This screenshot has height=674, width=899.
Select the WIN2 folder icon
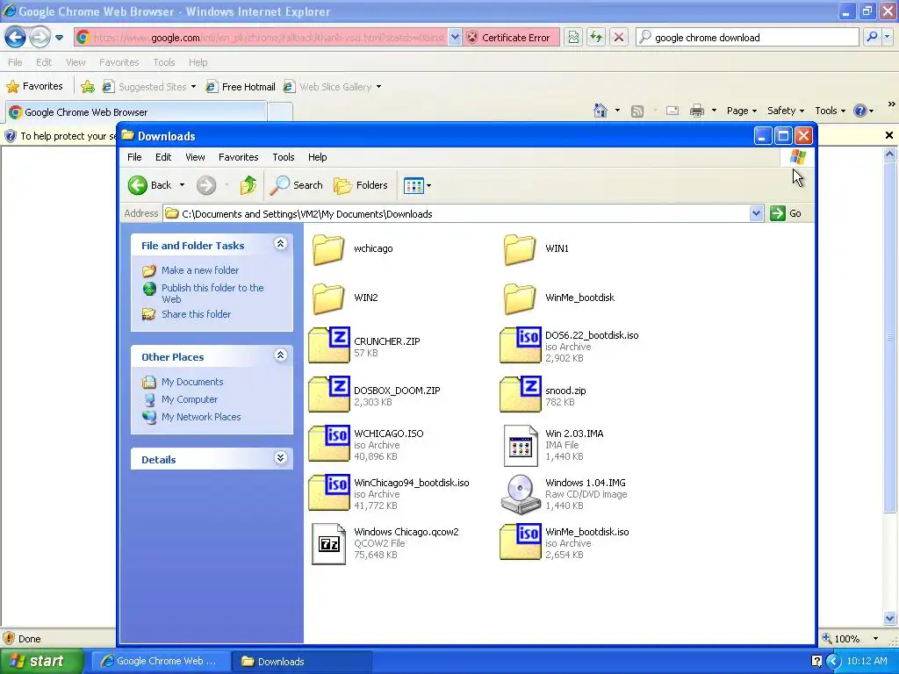coord(328,298)
